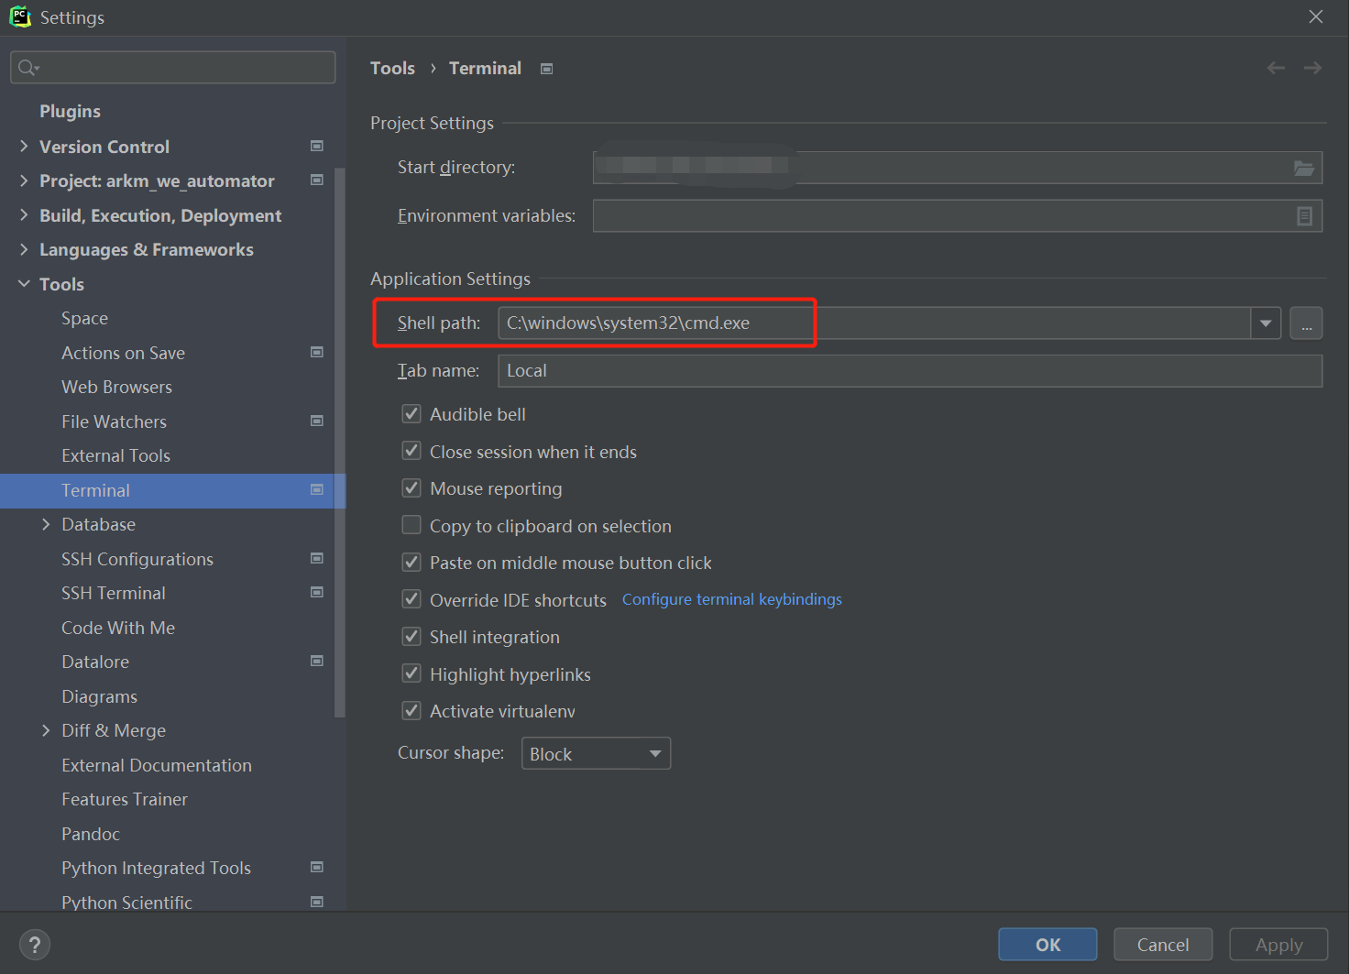Open Web Browsers settings page

click(x=116, y=387)
